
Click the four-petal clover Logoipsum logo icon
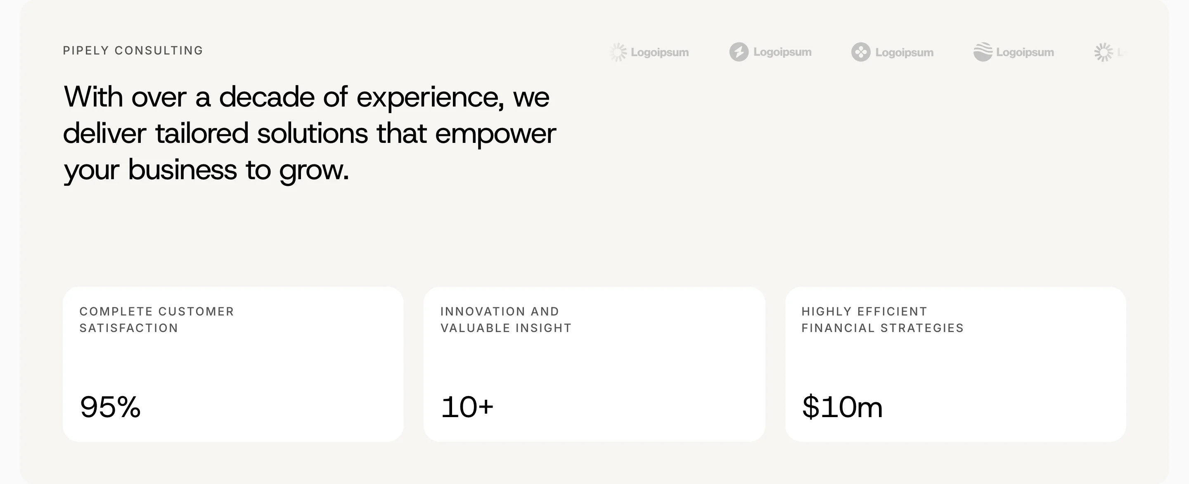click(x=860, y=52)
